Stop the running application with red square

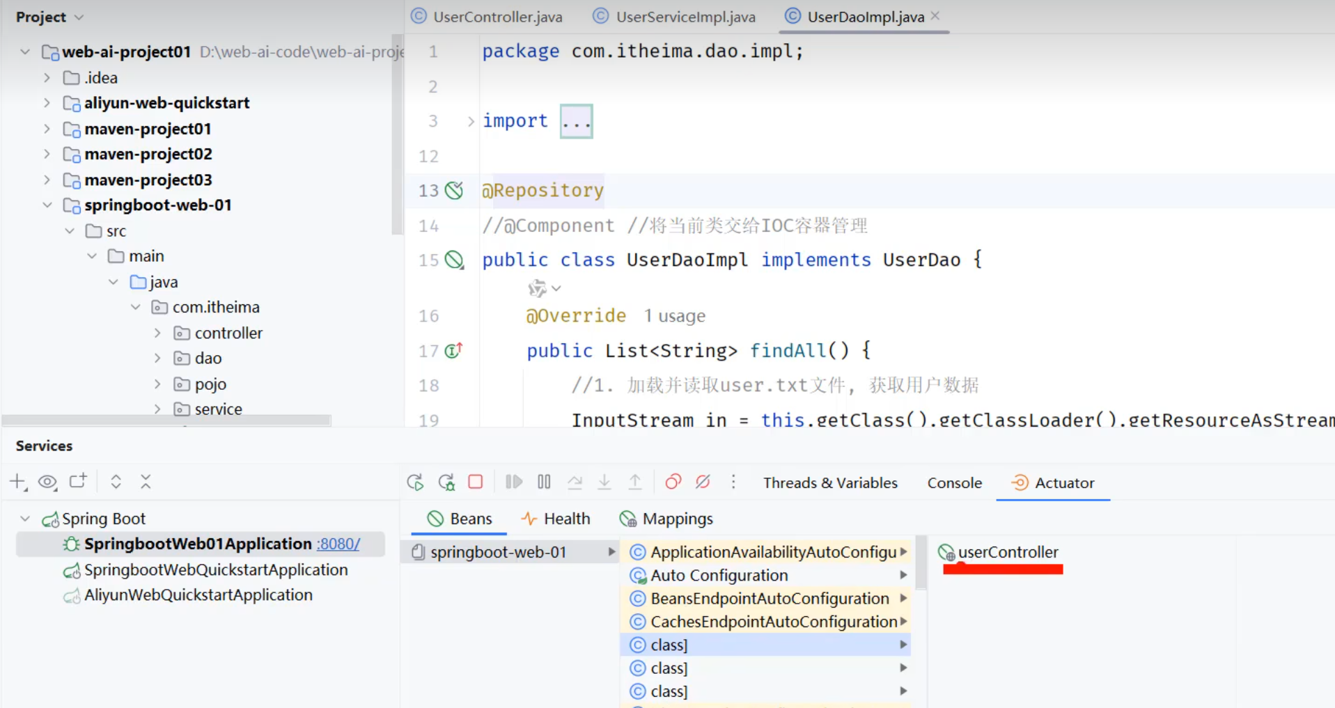click(476, 482)
